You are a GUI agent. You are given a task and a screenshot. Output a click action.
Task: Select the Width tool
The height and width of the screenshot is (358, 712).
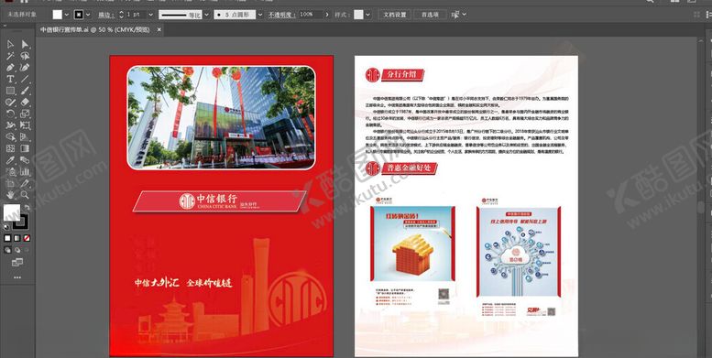pos(10,125)
